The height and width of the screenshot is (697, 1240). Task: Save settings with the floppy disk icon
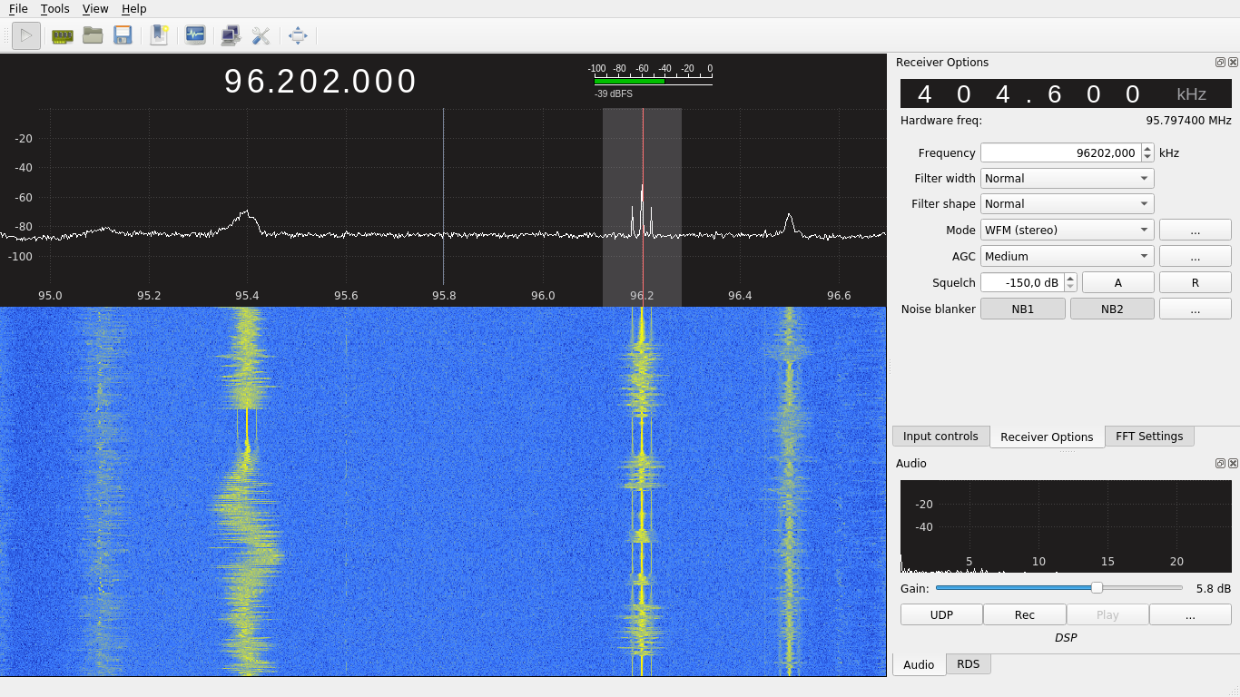click(123, 36)
